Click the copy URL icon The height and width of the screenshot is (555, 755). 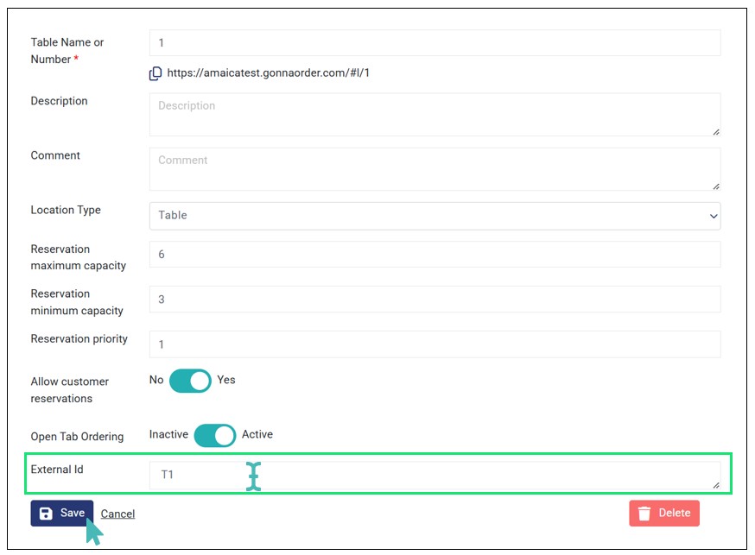coord(155,73)
